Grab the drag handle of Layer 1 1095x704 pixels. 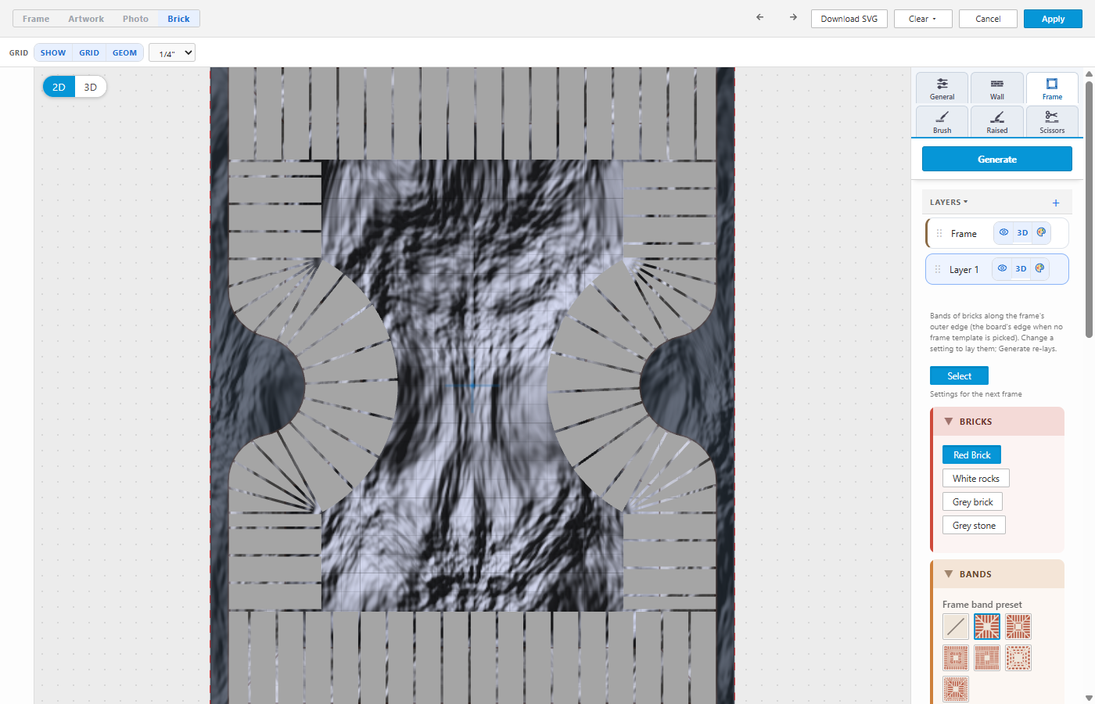[938, 269]
